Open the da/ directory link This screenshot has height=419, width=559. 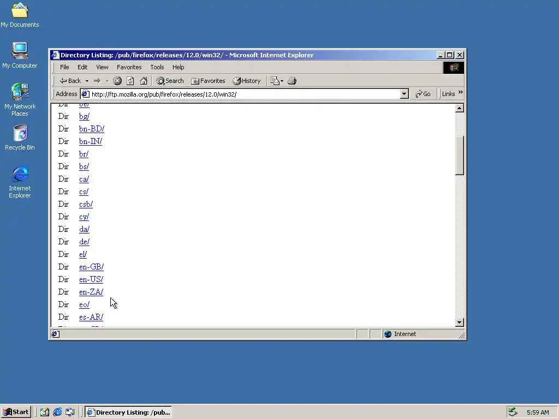84,229
